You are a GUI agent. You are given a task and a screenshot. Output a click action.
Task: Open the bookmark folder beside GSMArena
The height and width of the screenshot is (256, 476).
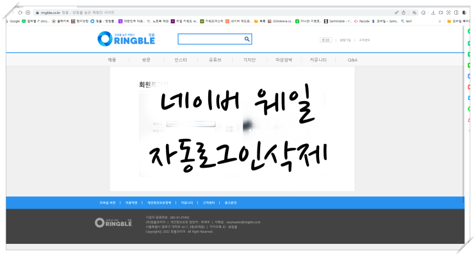click(260, 21)
